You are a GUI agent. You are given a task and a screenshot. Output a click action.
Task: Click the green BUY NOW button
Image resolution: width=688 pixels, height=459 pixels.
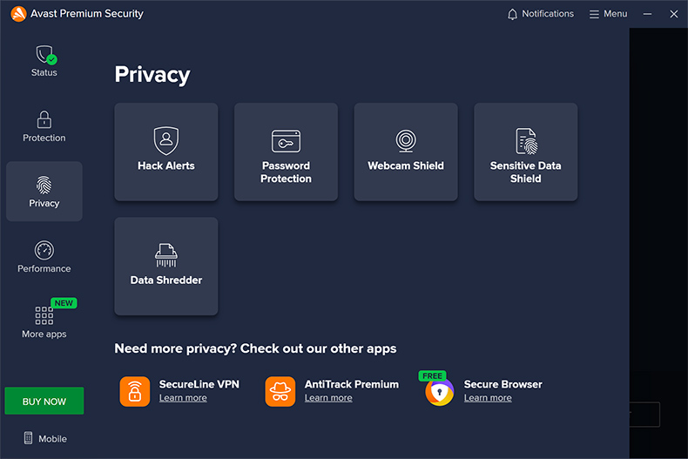pyautogui.click(x=44, y=401)
